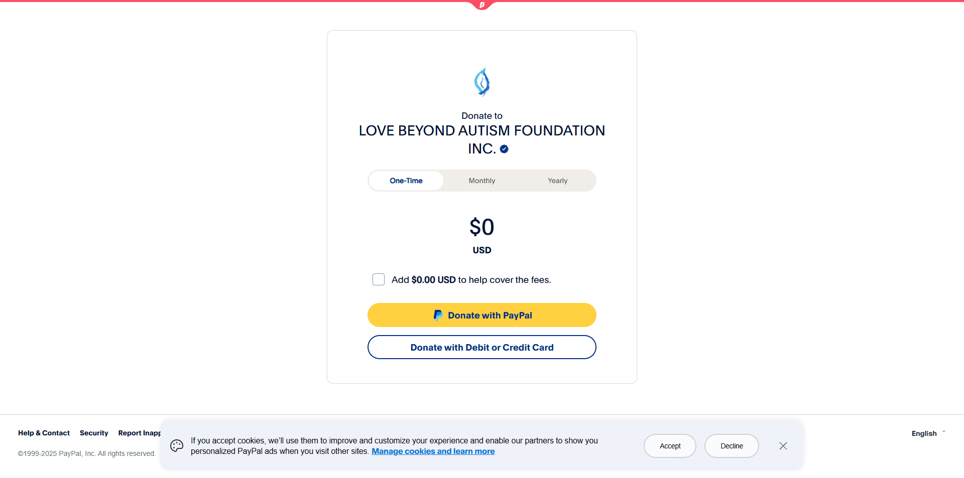Select the One-Time donation tab

pyautogui.click(x=406, y=181)
